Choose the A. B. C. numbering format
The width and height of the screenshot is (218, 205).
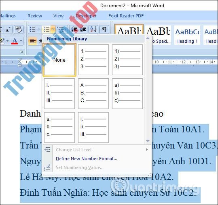[93, 94]
